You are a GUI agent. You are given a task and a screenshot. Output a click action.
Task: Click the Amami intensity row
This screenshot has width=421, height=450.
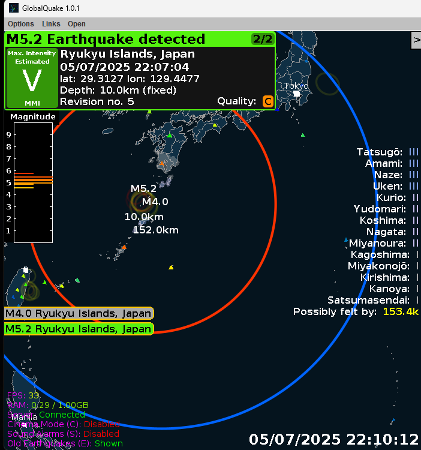pos(392,163)
